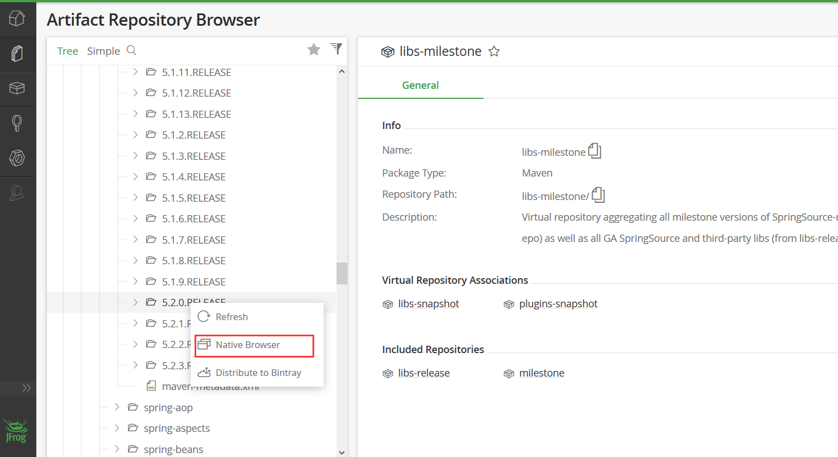Click the plugins-snapshot package icon
Screen dimensions: 838x457
(509, 304)
